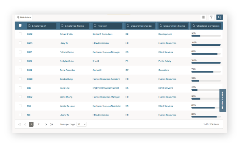The width and height of the screenshot is (241, 147).
Task: Toggle the select-all header checkbox
Action: pos(20,25)
